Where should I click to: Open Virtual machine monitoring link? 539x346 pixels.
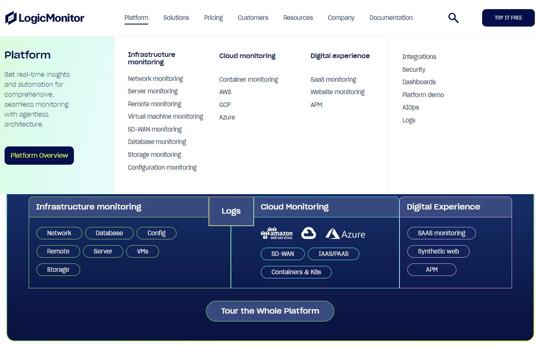[x=165, y=117]
